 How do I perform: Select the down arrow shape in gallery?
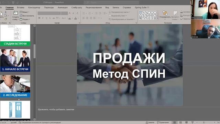click(x=152, y=15)
